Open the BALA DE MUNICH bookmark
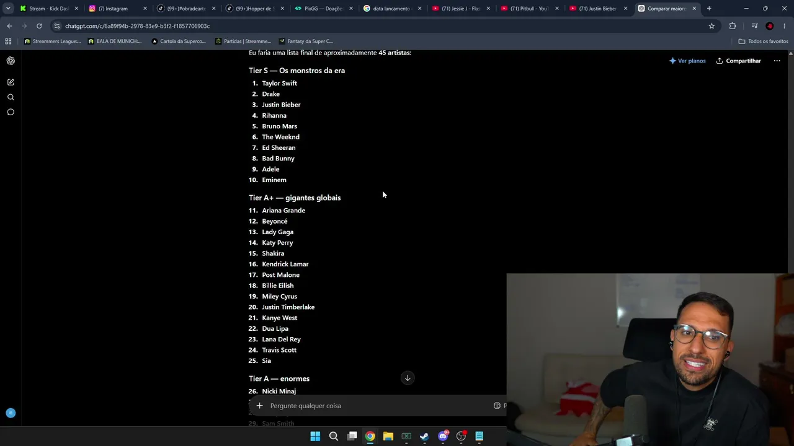 tap(115, 42)
